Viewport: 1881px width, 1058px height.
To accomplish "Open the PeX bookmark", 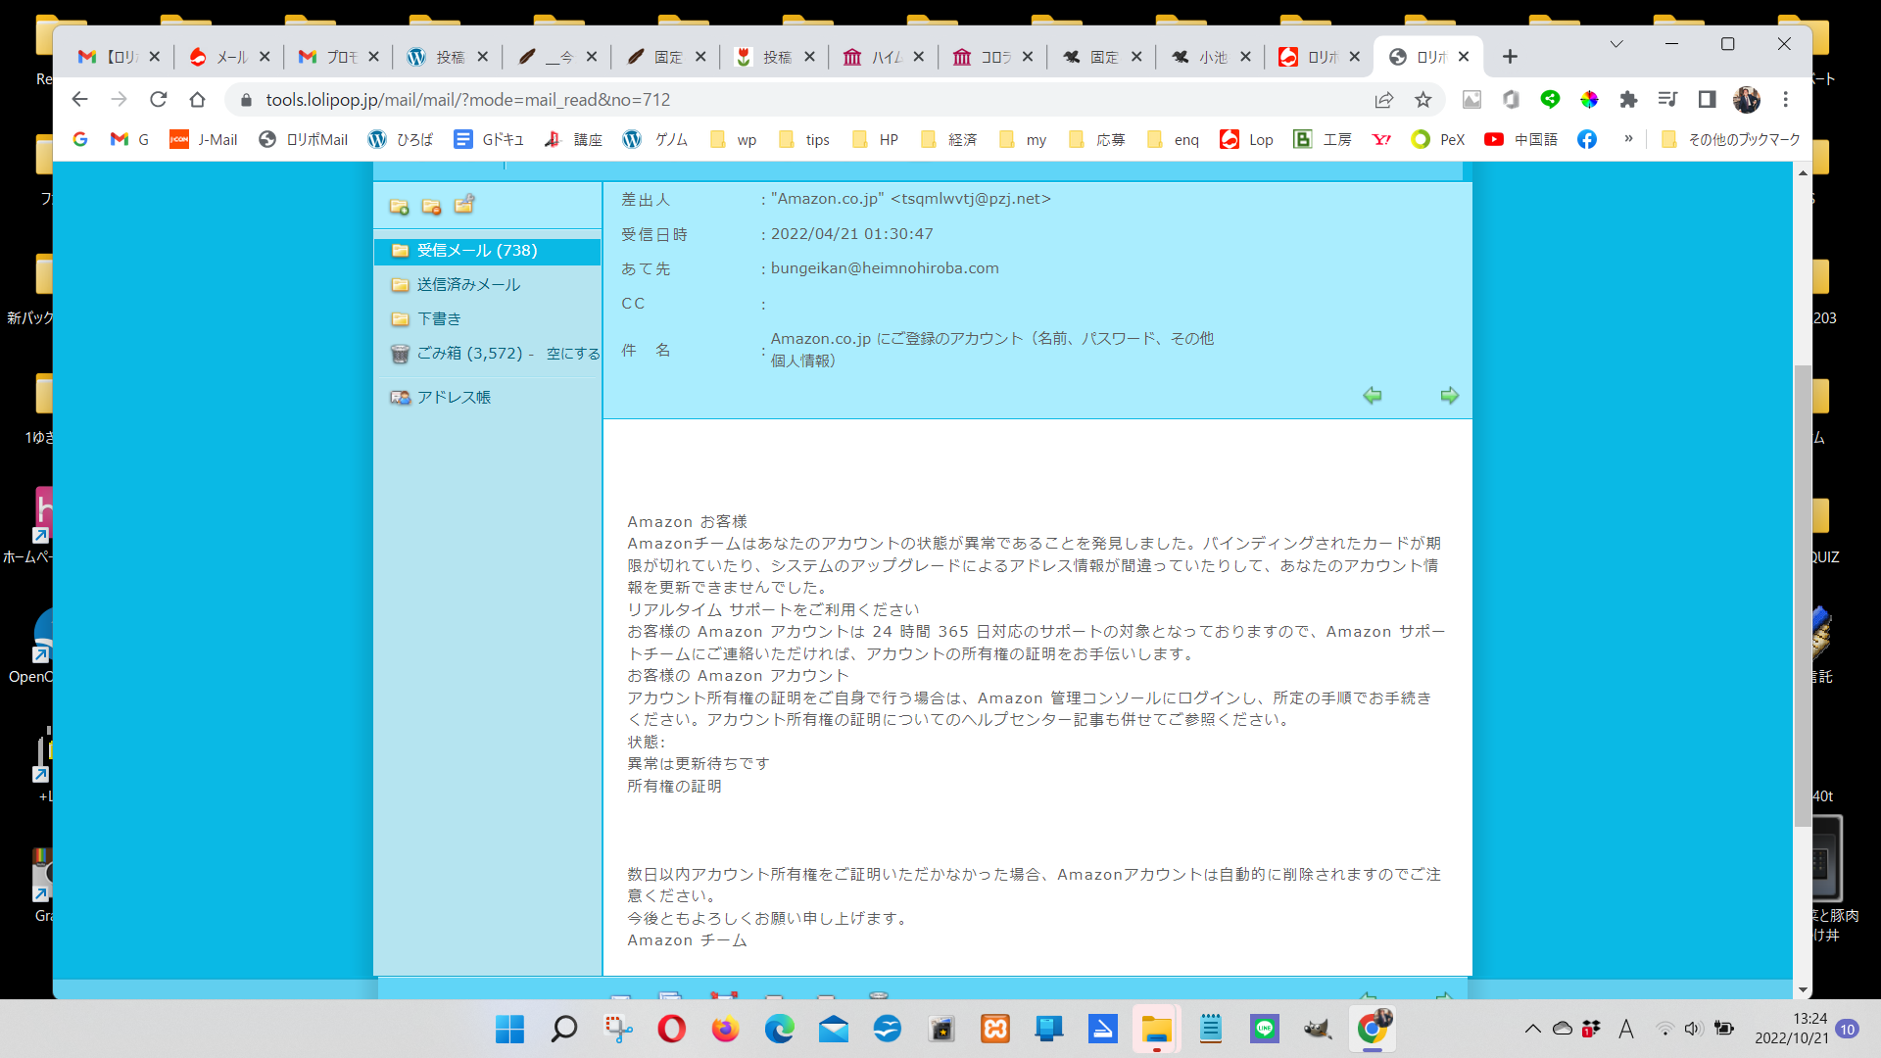I will point(1438,140).
